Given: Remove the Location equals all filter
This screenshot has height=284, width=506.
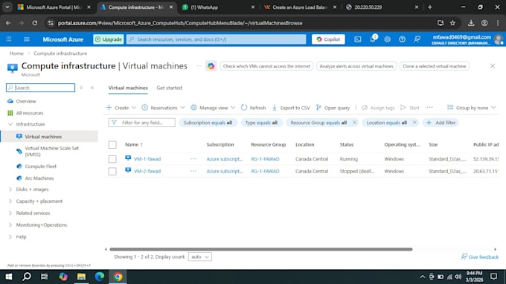Looking at the screenshot, I should coord(414,123).
